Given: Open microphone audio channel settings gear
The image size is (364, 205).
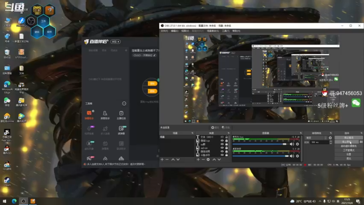Looking at the screenshot, I should coord(298,144).
